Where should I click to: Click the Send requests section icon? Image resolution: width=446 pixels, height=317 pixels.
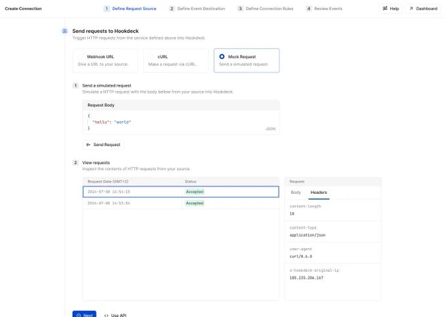pyautogui.click(x=65, y=31)
